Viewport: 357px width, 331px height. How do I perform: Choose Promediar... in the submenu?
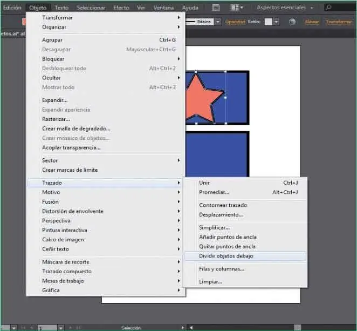245,192
